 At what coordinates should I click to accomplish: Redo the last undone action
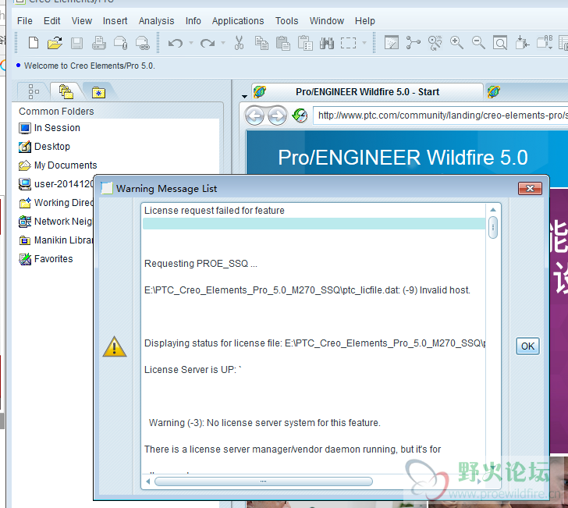click(208, 43)
